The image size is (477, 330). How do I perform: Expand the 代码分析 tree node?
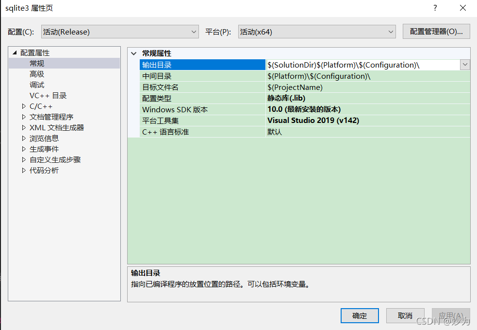[24, 170]
